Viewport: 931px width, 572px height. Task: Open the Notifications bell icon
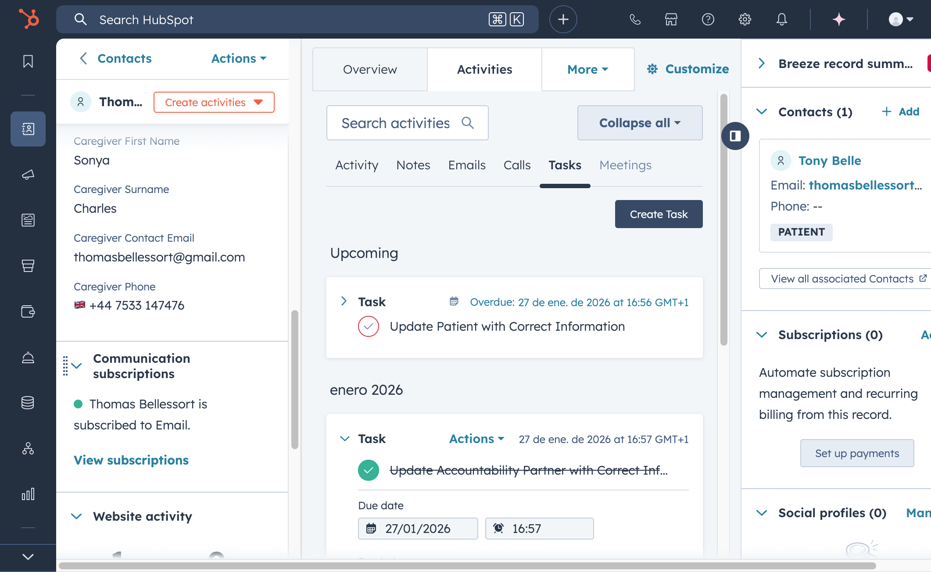pos(782,19)
